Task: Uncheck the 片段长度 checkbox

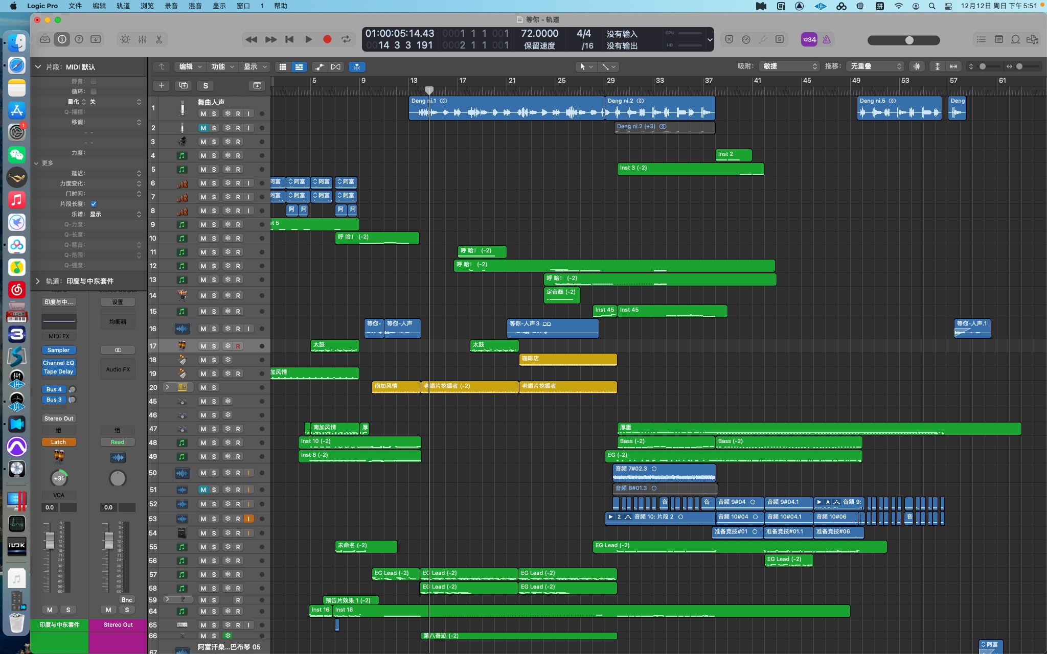Action: (x=94, y=204)
